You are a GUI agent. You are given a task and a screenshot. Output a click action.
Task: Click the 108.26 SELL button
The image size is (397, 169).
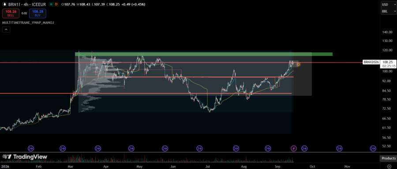[x=11, y=13]
